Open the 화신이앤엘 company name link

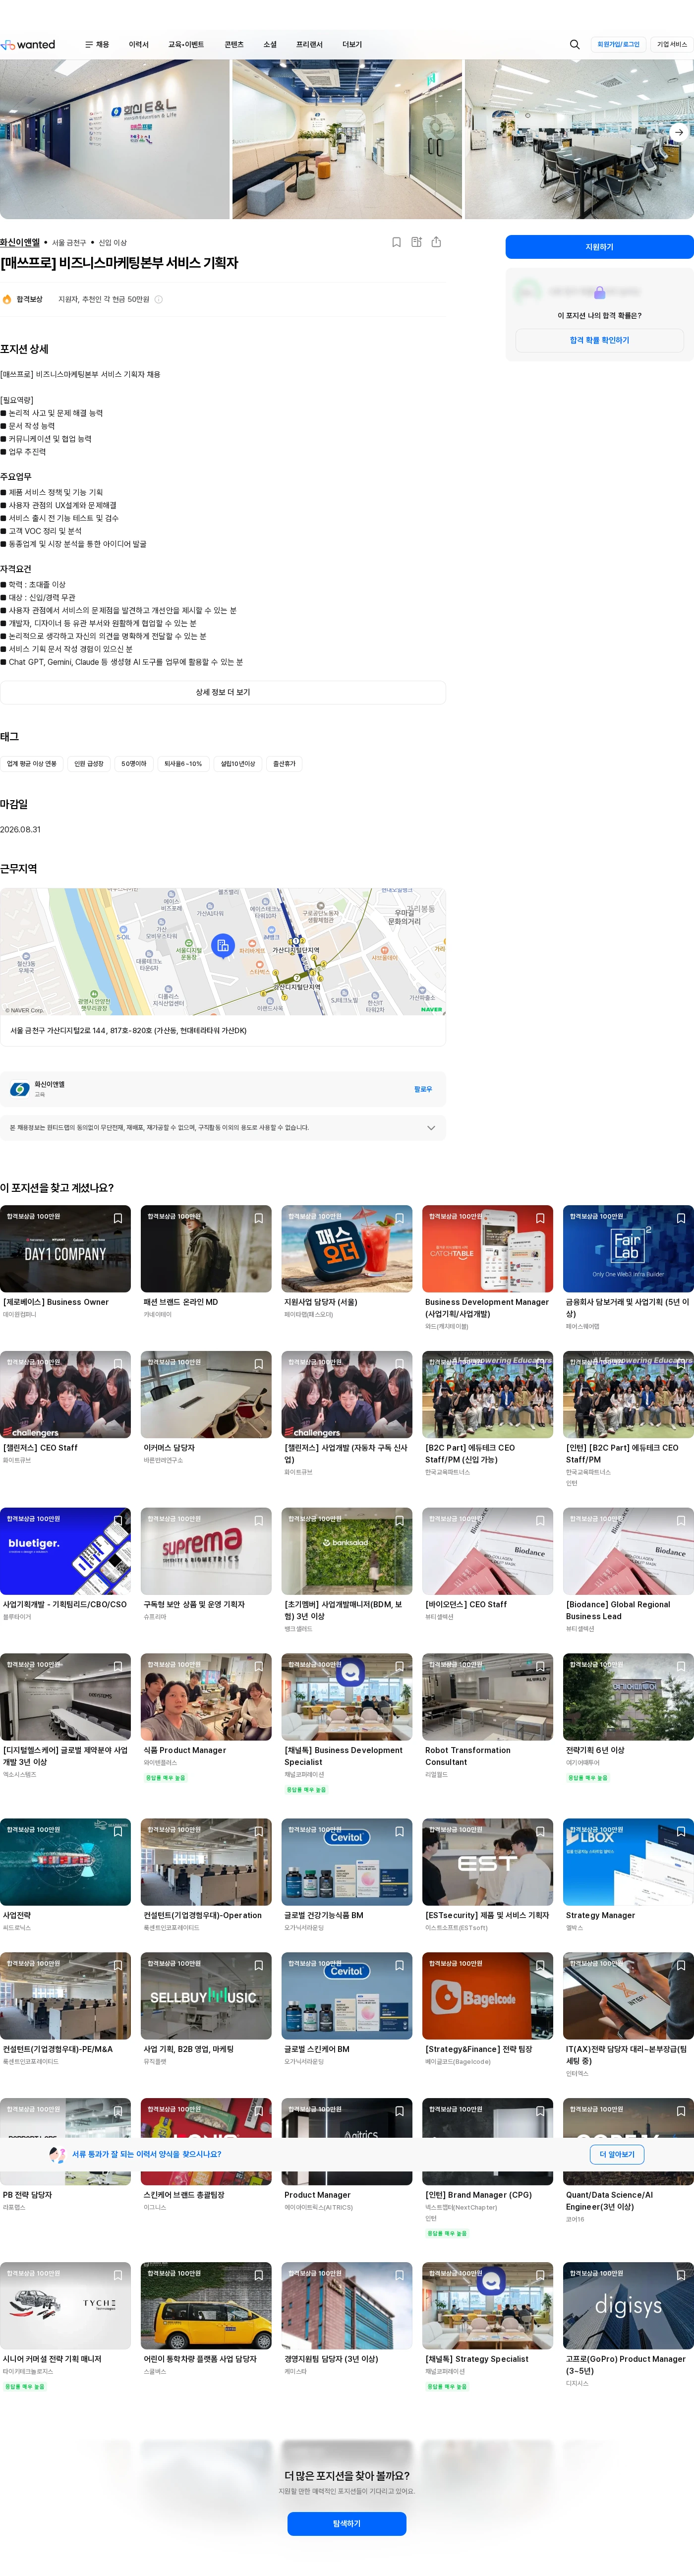[x=20, y=243]
